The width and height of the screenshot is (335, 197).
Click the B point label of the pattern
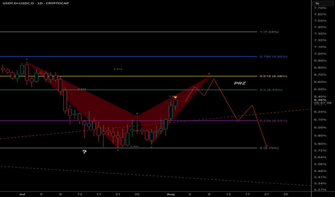coord(137,114)
